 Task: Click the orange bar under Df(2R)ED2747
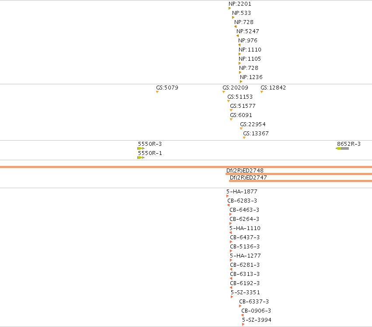tap(300, 181)
